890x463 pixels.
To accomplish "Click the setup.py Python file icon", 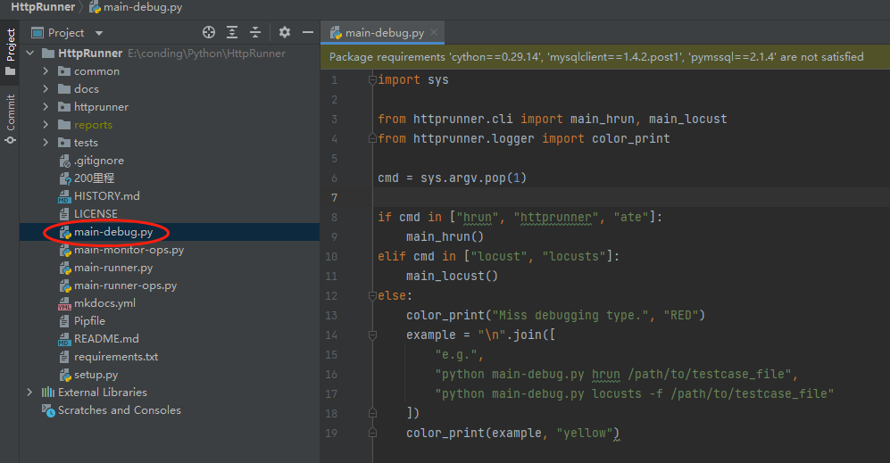I will click(64, 375).
